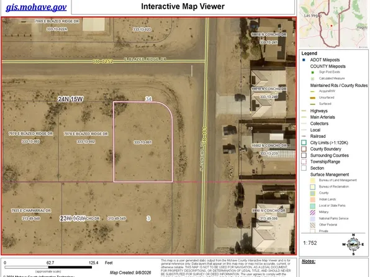
Task: Click the Highways line symbol in legend
Action: (304, 111)
